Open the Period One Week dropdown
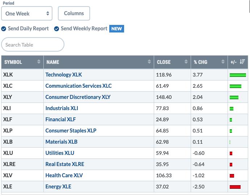The image size is (250, 196). (27, 13)
